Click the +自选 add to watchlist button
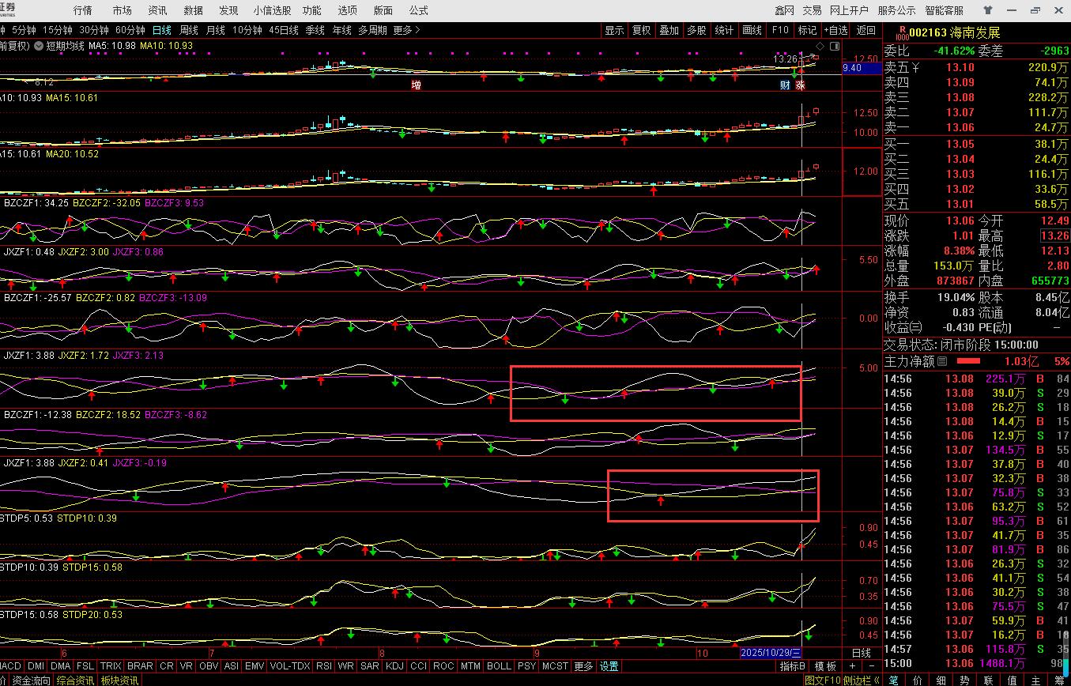Image resolution: width=1071 pixels, height=686 pixels. [x=835, y=30]
